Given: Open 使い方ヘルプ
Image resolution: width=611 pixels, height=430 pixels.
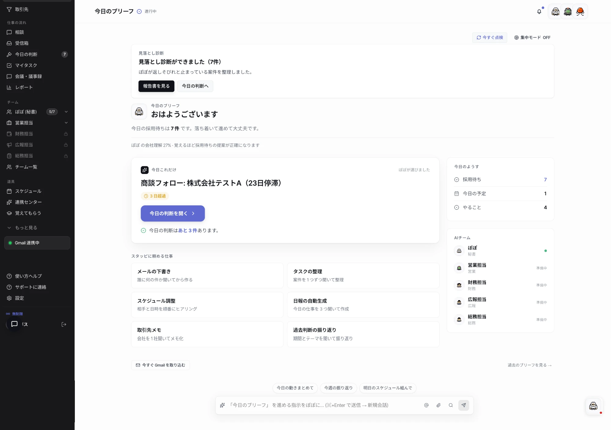Looking at the screenshot, I should point(37,276).
